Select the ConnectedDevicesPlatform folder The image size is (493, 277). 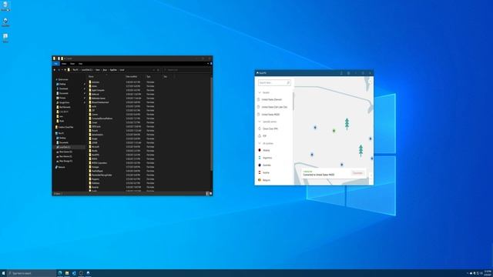click(102, 118)
